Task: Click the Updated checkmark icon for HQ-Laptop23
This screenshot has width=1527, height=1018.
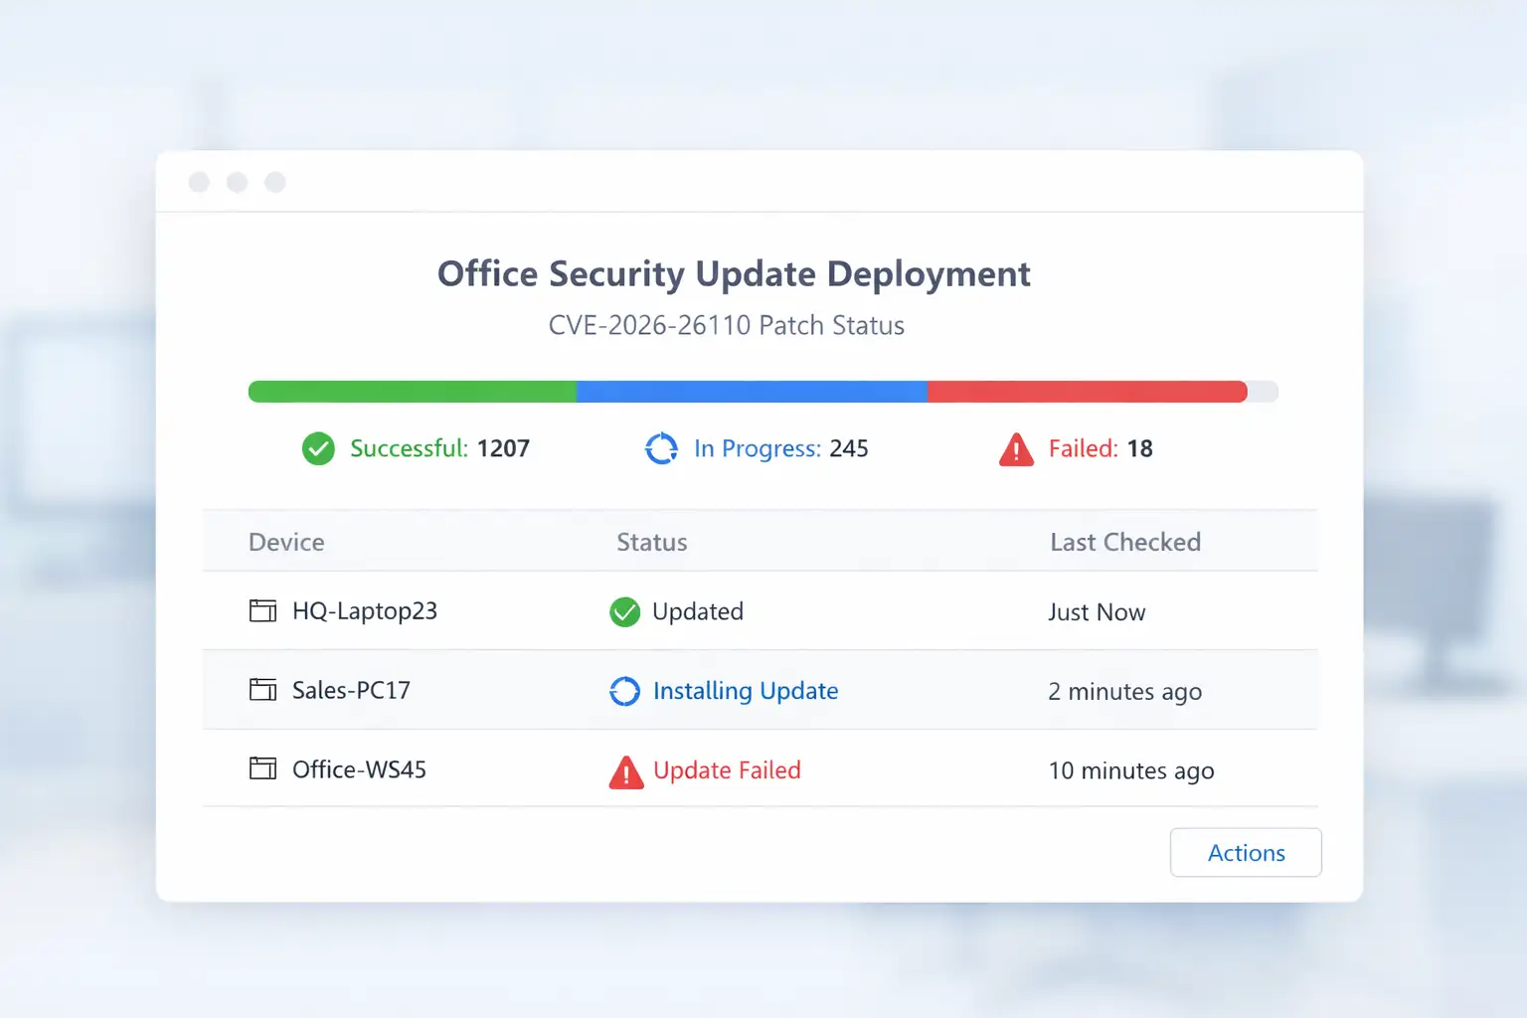Action: [624, 611]
